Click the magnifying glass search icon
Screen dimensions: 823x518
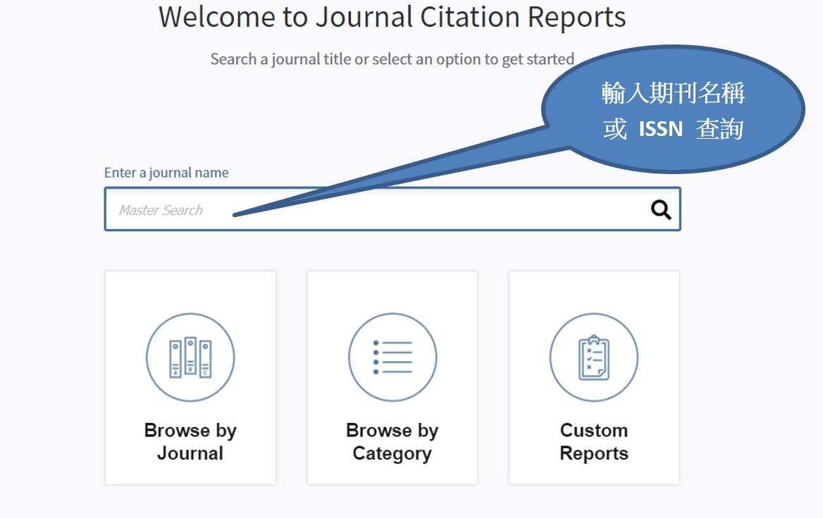tap(661, 210)
